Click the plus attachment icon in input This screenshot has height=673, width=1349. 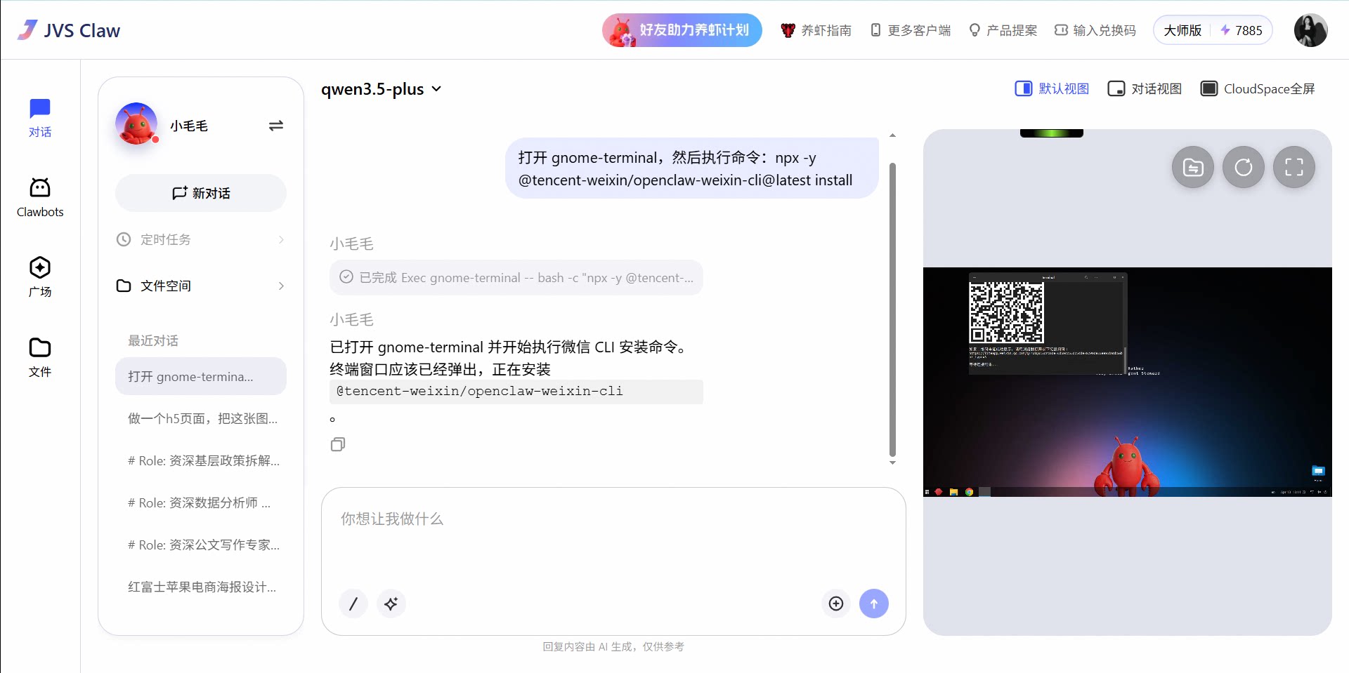(835, 604)
